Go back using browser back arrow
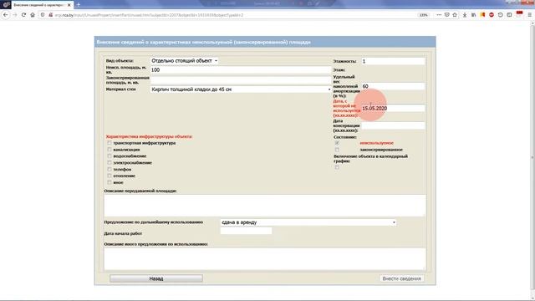 [x=6, y=15]
